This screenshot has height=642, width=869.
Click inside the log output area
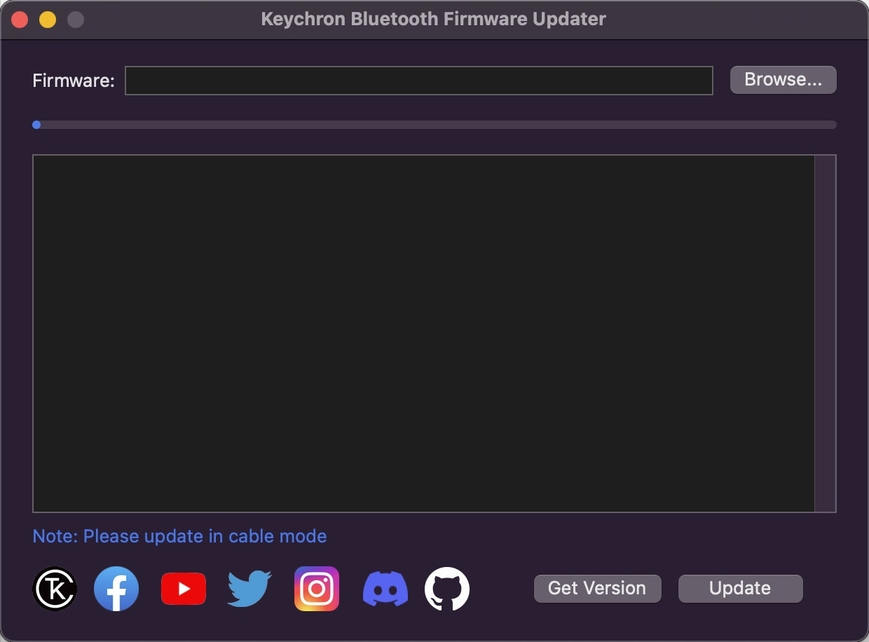point(423,333)
